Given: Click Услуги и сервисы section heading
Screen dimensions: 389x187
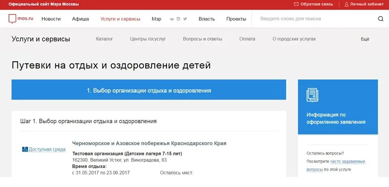Looking at the screenshot, I should (x=41, y=39).
